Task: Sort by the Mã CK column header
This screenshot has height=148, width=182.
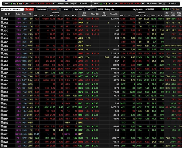Action: point(7,14)
